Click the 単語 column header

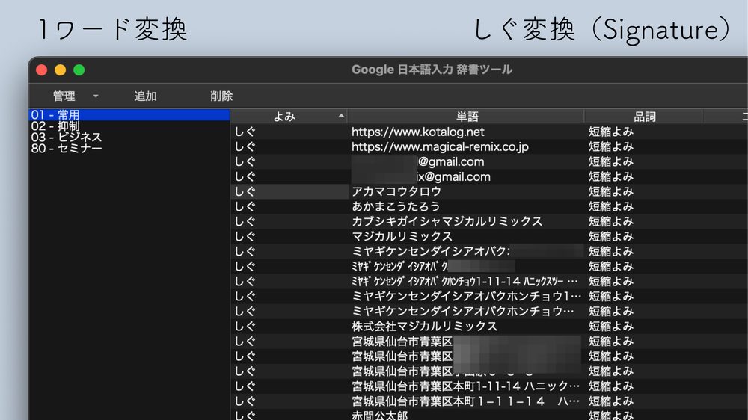[466, 117]
